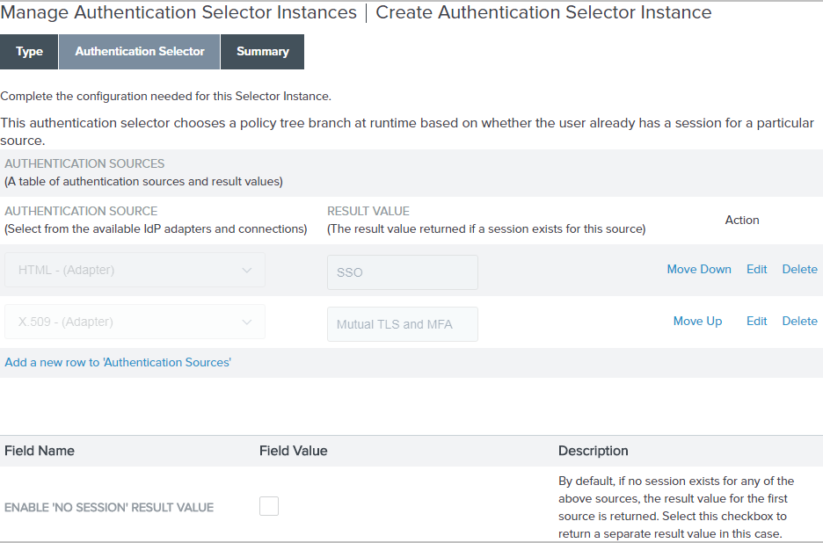The height and width of the screenshot is (543, 823).
Task: Switch to the Type tab
Action: pos(29,52)
